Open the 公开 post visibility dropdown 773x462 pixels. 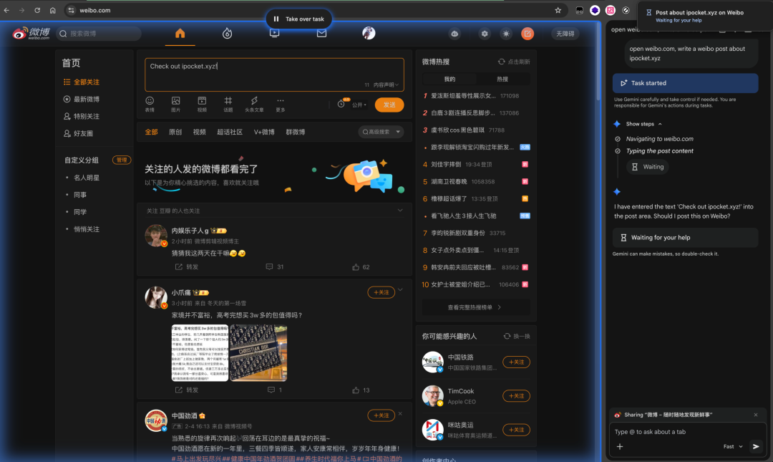pyautogui.click(x=360, y=104)
